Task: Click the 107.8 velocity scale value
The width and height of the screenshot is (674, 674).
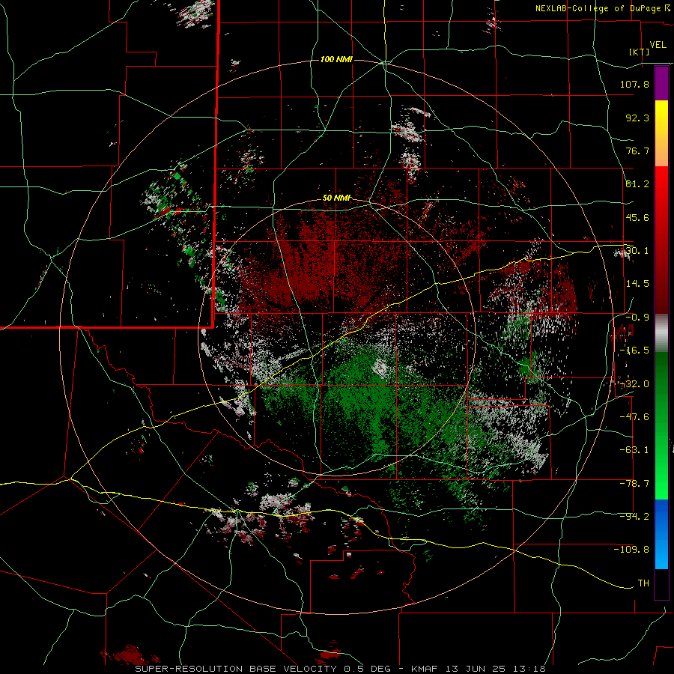Action: (634, 84)
